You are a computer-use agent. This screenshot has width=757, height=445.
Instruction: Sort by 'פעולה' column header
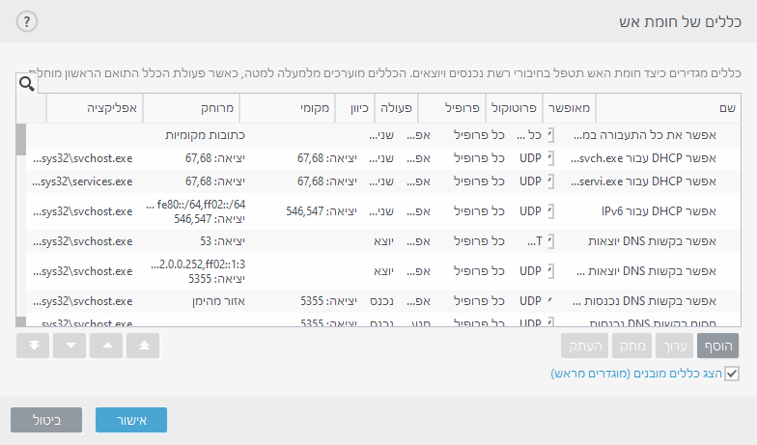396,108
